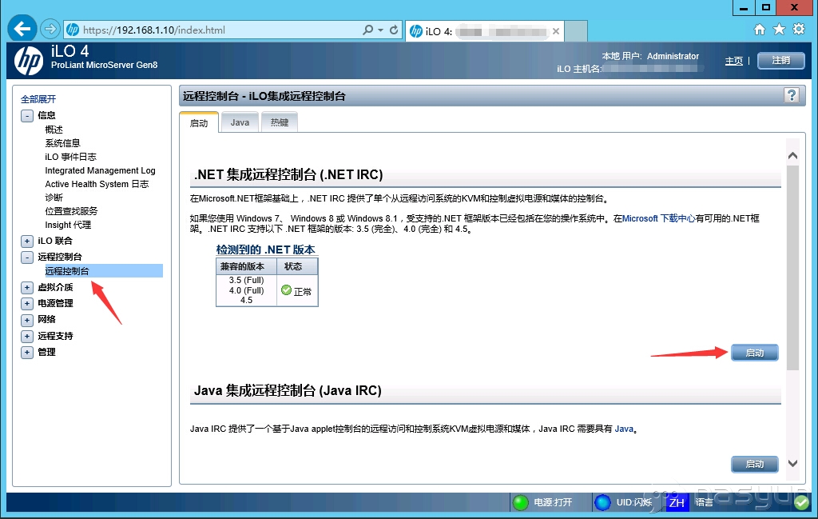818x519 pixels.
Task: Click the green checkmark status icon in footer
Action: (x=801, y=503)
